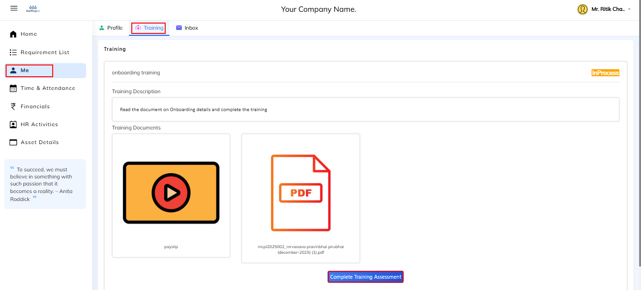Click the Asset Details icon
Image resolution: width=641 pixels, height=290 pixels.
13,142
